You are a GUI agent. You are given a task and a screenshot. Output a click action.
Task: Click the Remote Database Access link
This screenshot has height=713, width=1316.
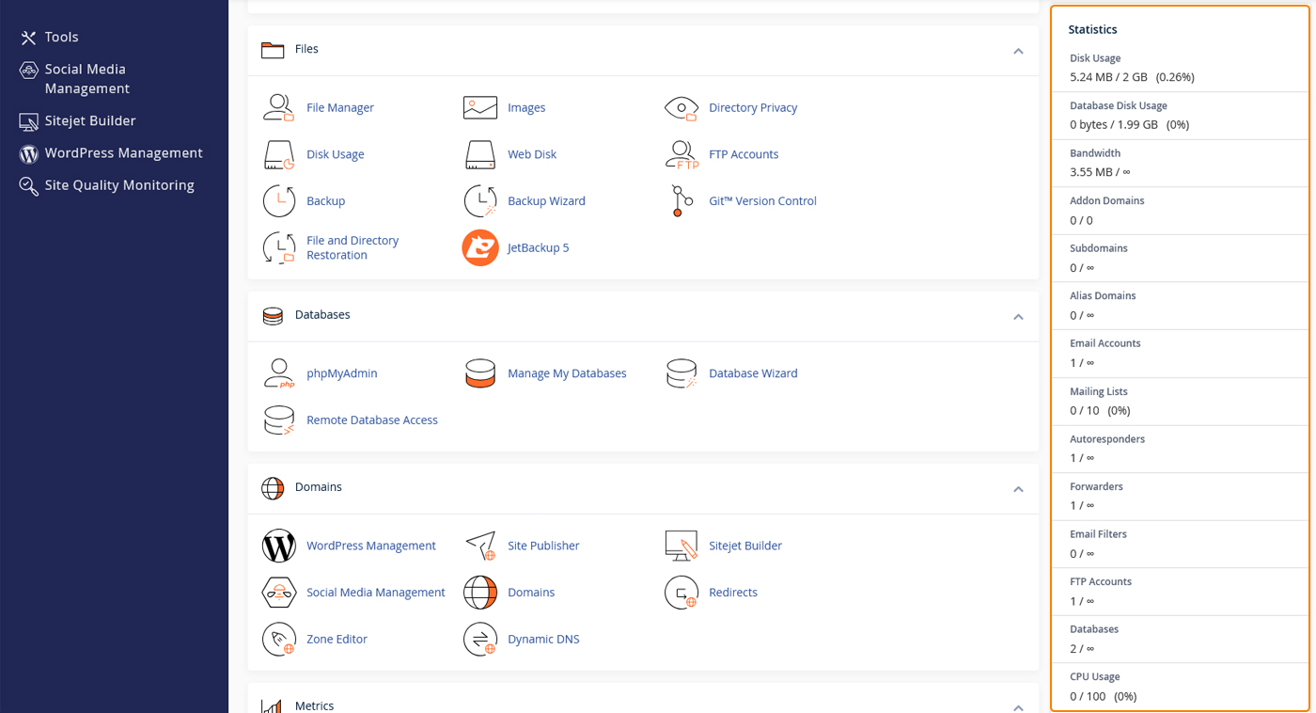pyautogui.click(x=371, y=420)
